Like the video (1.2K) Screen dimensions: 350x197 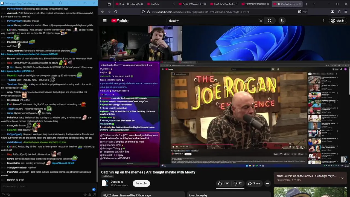(223, 183)
